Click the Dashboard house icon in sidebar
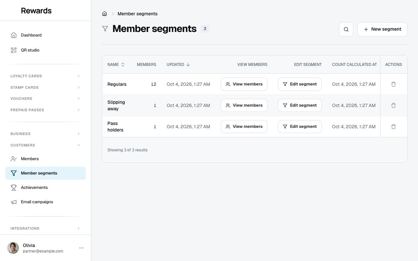Viewport: 418px width, 261px height. pos(14,35)
